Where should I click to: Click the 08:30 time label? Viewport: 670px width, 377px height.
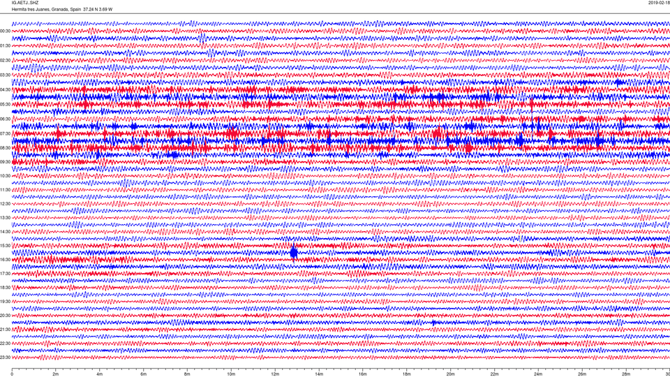(5, 148)
